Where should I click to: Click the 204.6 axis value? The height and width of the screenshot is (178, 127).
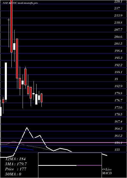118,37
